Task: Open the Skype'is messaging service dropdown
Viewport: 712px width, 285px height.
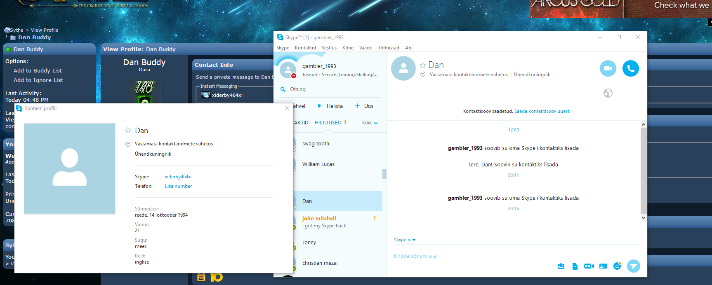Action: tap(405, 240)
